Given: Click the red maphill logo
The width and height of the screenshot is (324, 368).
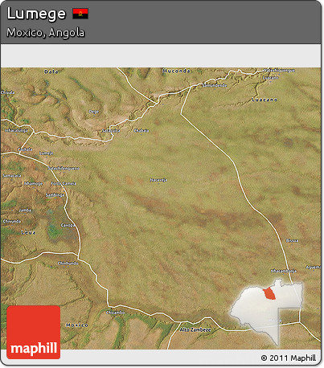Looking at the screenshot, I should [x=34, y=332].
